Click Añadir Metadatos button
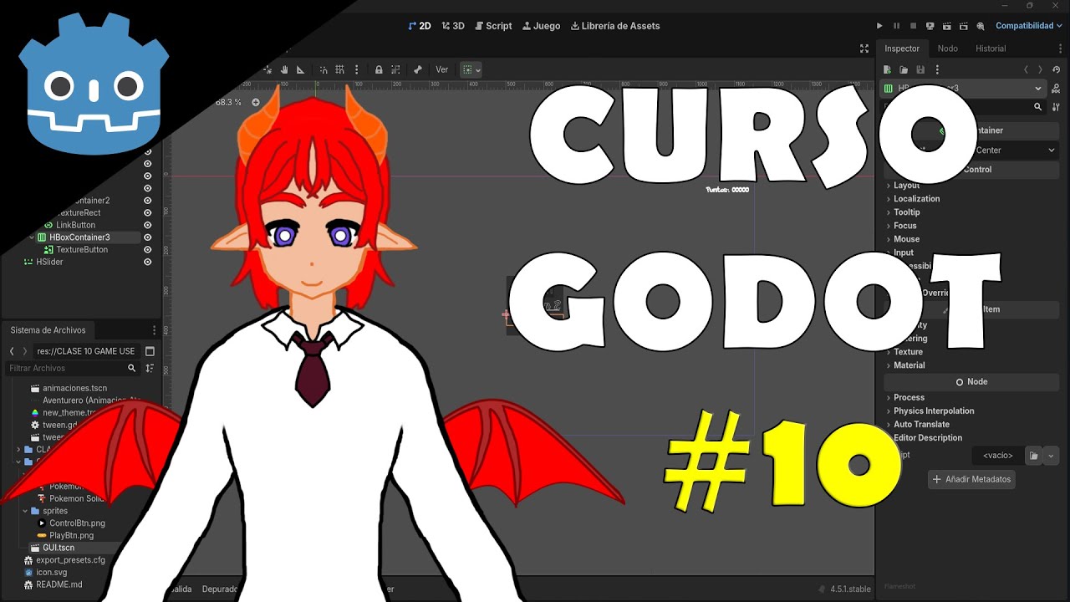The image size is (1070, 602). tap(972, 479)
